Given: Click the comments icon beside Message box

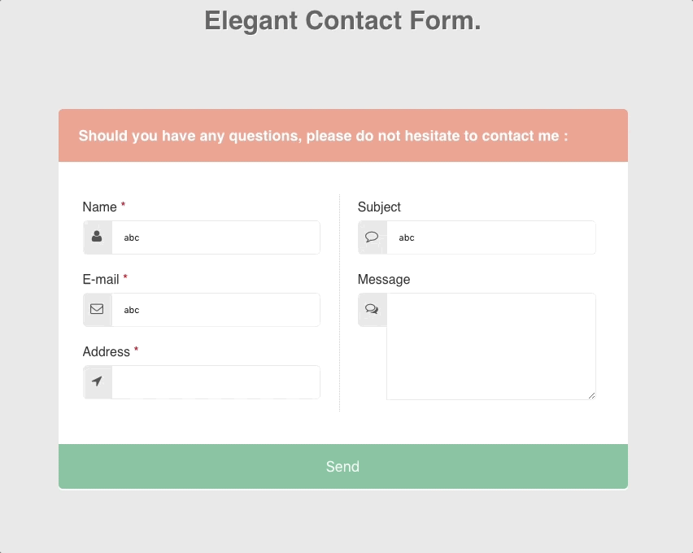Looking at the screenshot, I should 372,309.
